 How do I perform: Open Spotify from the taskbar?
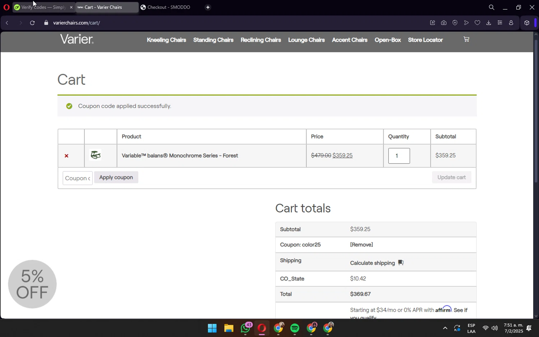pos(295,328)
